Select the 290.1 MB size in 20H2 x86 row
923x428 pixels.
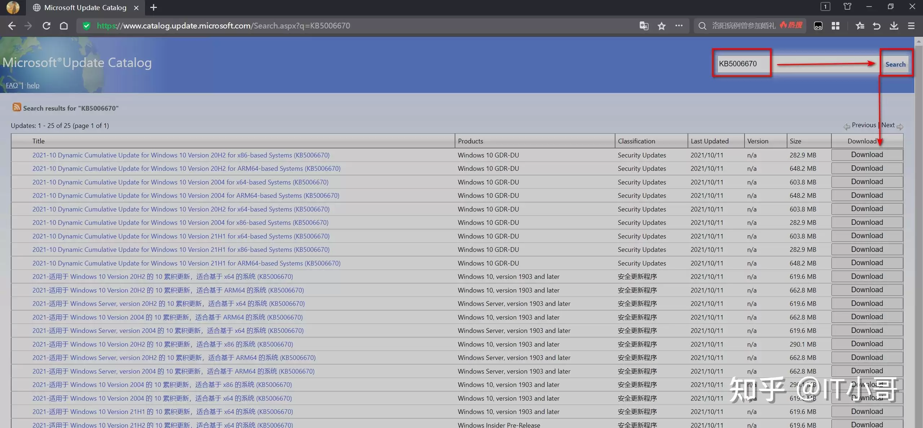point(803,344)
